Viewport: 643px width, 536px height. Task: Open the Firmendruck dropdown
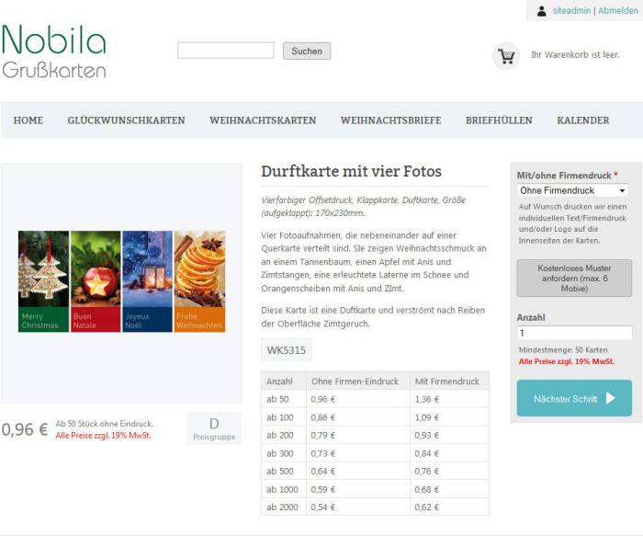coord(573,190)
